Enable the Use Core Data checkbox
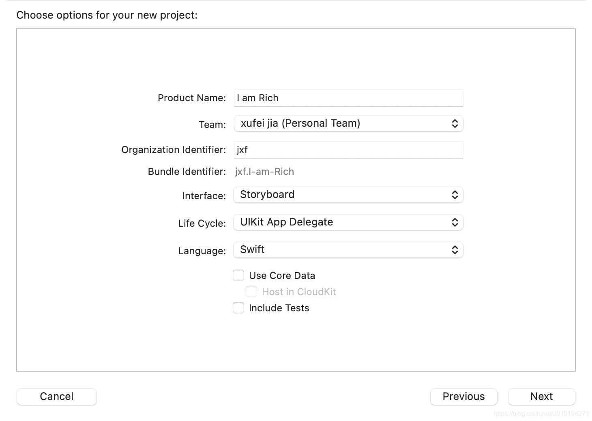The image size is (592, 421). pyautogui.click(x=238, y=276)
